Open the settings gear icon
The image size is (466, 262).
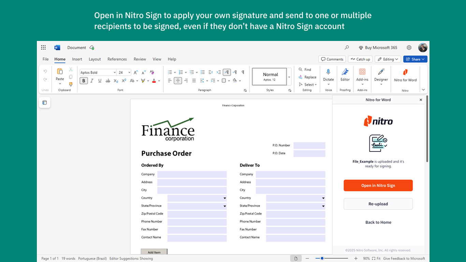[x=409, y=47]
